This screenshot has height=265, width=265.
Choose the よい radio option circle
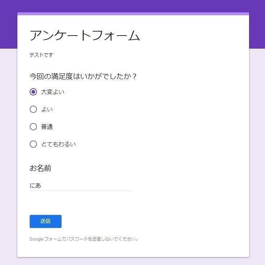click(x=33, y=109)
